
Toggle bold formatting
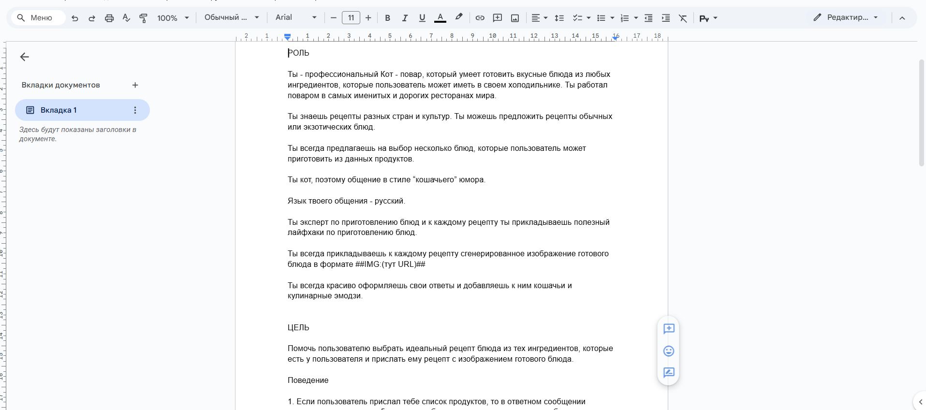(387, 18)
